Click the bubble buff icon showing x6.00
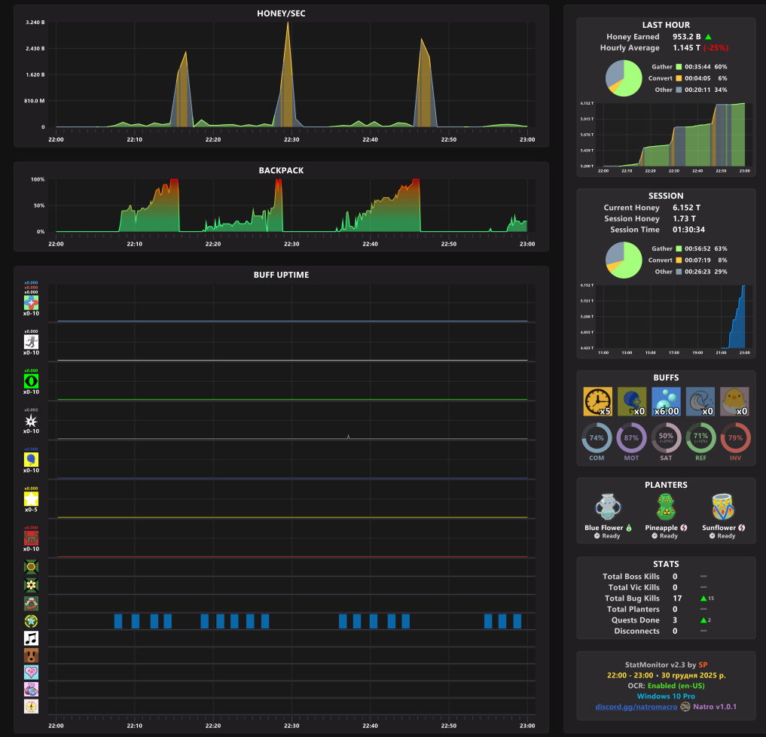This screenshot has height=737, width=766. (666, 401)
